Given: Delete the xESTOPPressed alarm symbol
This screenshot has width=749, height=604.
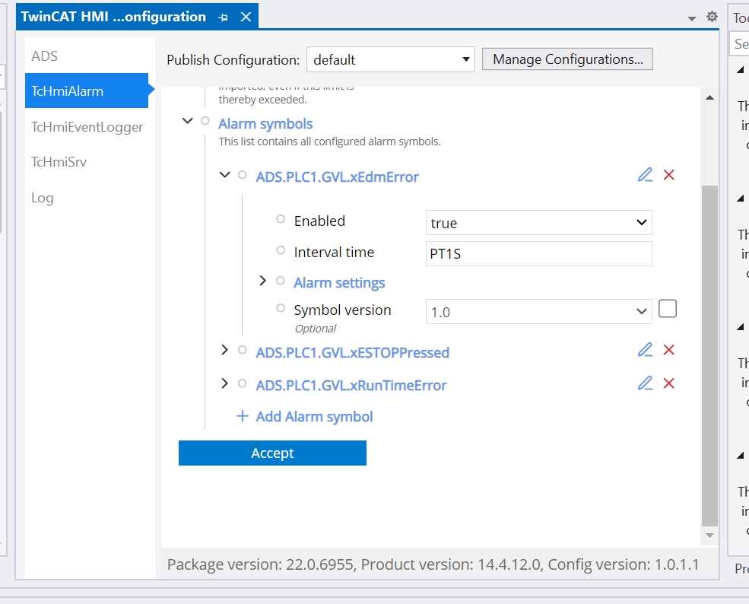Looking at the screenshot, I should pyautogui.click(x=668, y=350).
